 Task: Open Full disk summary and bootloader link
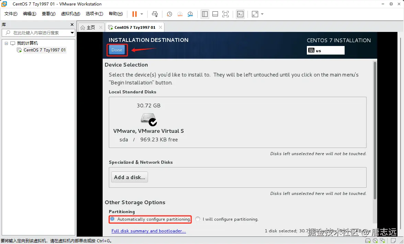(x=149, y=231)
